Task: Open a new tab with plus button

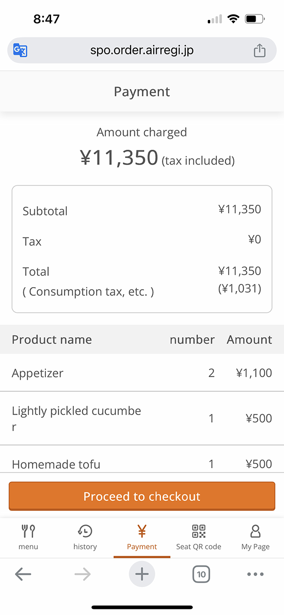Action: (142, 574)
